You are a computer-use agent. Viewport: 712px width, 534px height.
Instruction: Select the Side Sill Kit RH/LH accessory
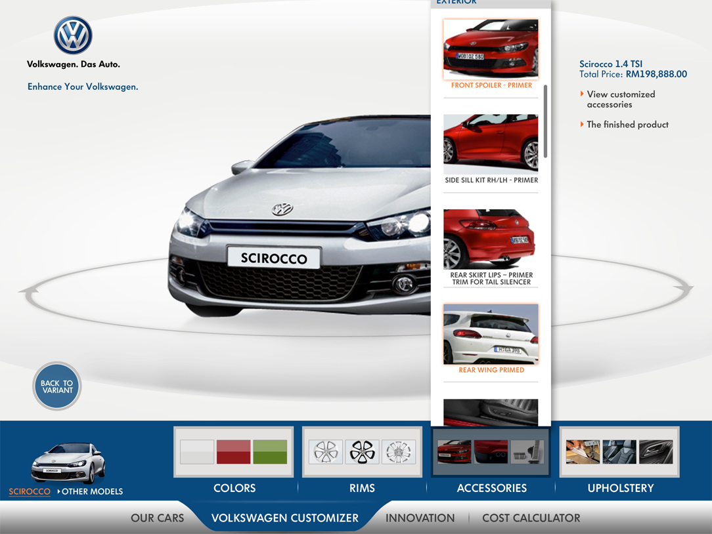(x=491, y=144)
